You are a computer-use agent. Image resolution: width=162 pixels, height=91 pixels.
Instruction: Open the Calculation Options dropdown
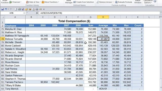[148, 2]
